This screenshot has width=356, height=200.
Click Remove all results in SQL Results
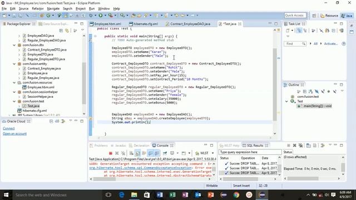(300, 146)
